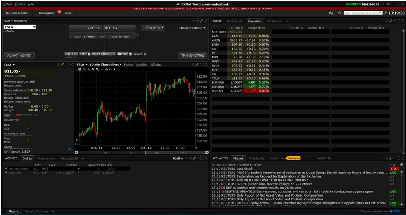The image size is (406, 215).
Task: Open the Aide menu
Action: coord(31,4)
